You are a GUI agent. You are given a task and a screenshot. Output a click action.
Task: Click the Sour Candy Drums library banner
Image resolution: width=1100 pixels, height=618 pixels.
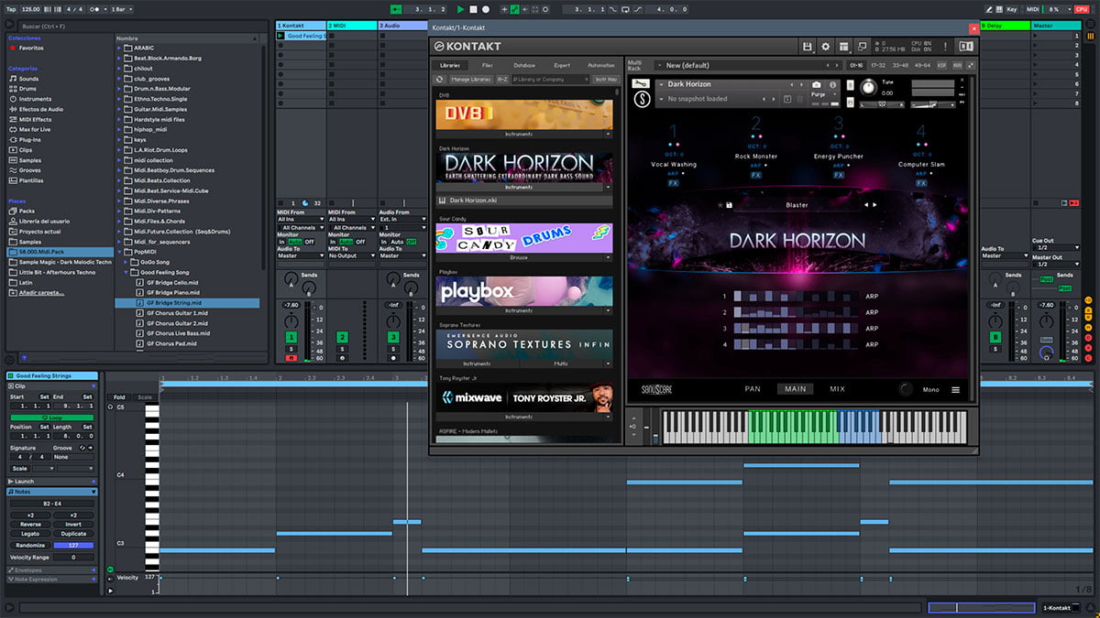coord(524,238)
